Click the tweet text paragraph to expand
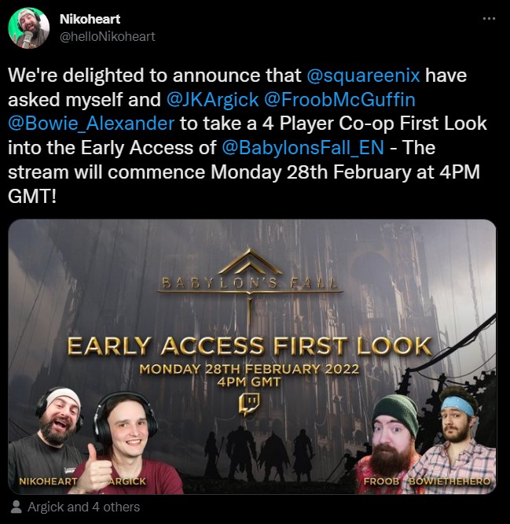The image size is (510, 524). (248, 135)
